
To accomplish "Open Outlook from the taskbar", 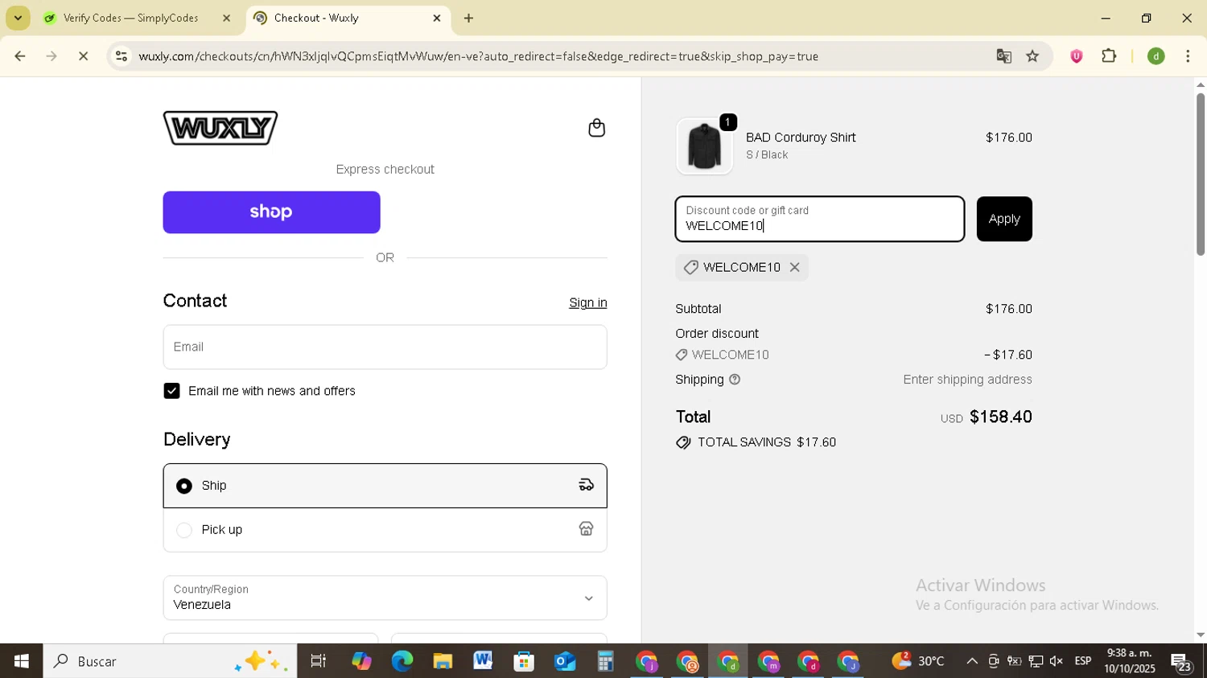I will [564, 661].
